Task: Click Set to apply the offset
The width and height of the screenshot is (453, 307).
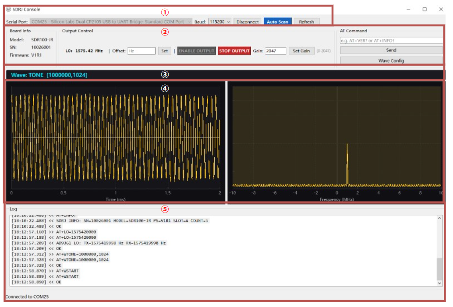Action: point(164,51)
